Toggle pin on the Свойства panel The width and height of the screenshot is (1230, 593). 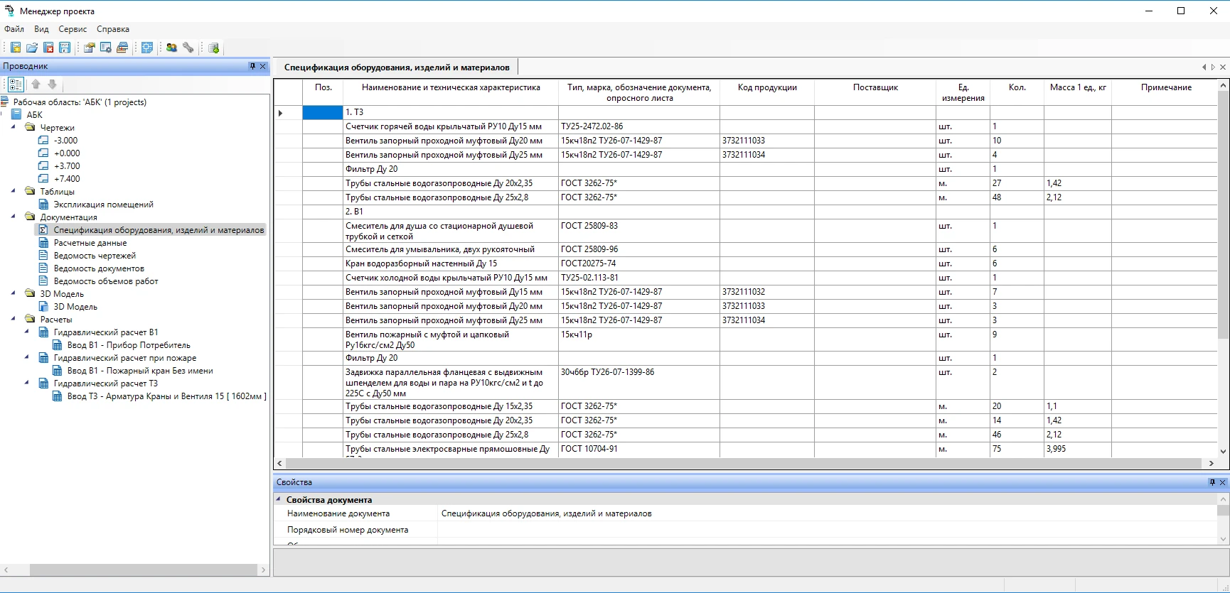point(1212,482)
